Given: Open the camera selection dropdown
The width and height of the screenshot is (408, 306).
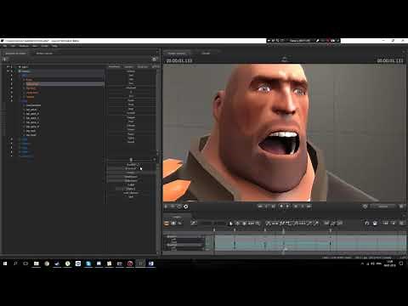Looking at the screenshot, I should pos(383,207).
